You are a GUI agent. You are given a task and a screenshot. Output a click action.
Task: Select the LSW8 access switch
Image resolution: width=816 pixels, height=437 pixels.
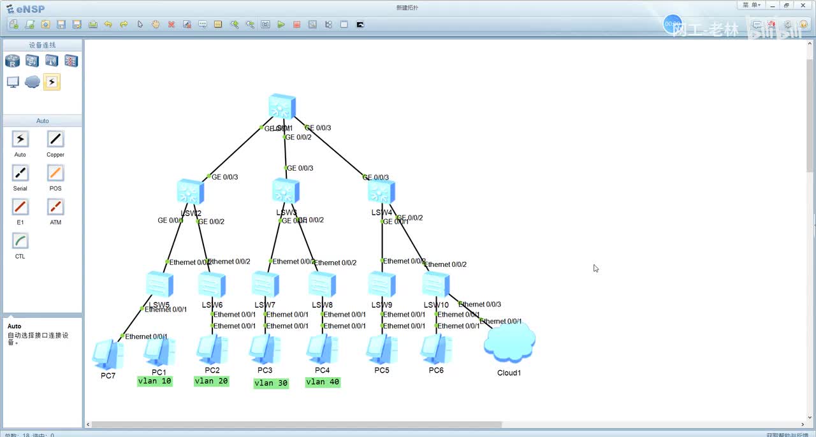point(322,285)
